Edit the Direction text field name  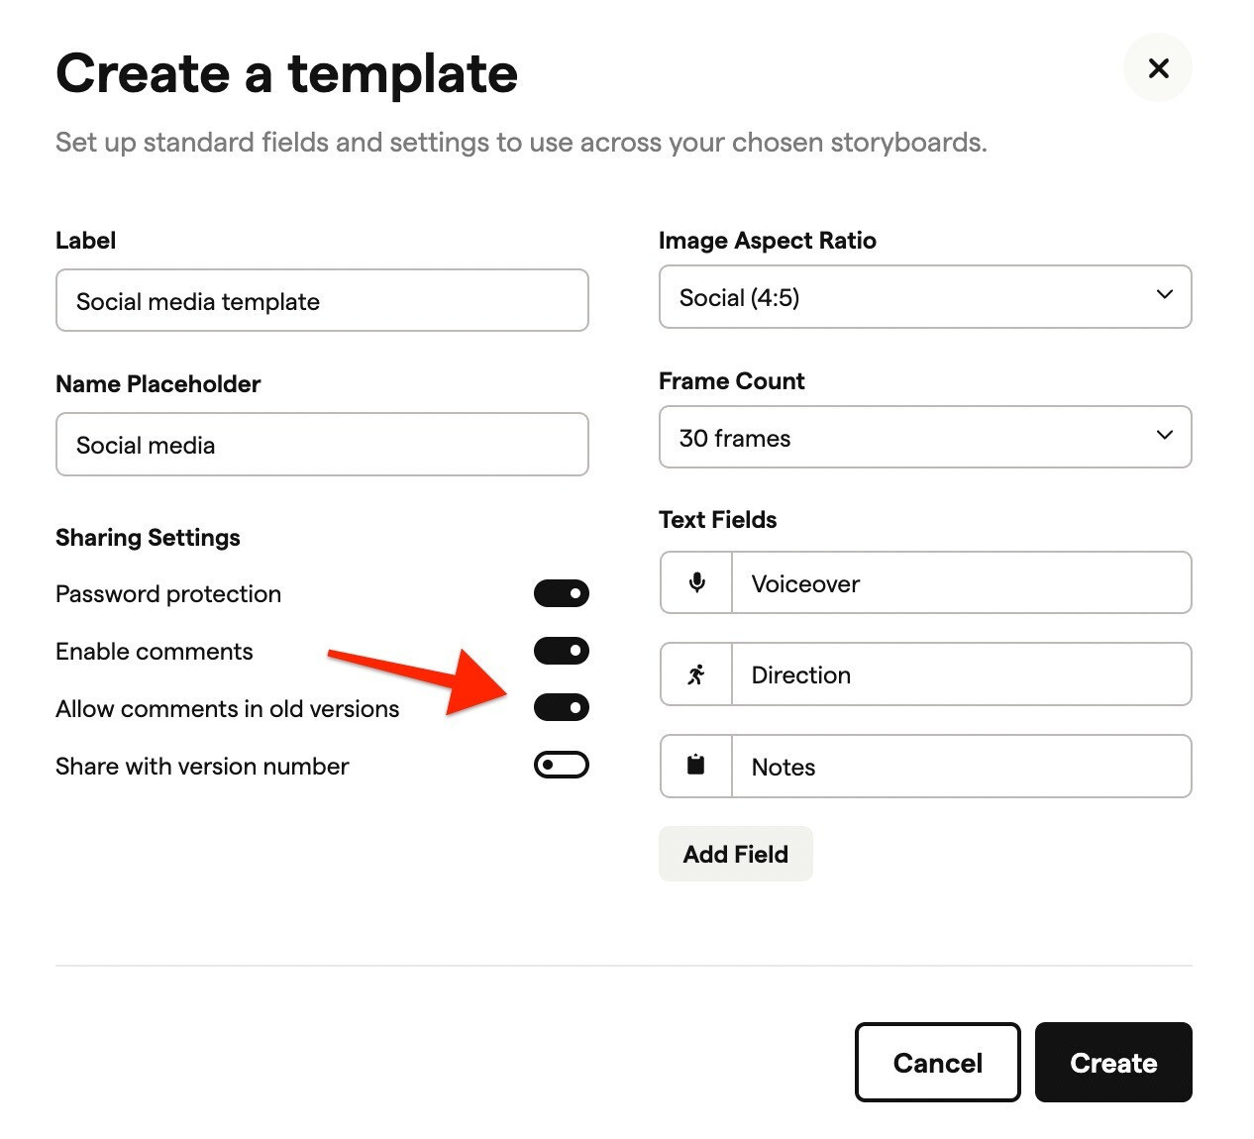pos(961,674)
